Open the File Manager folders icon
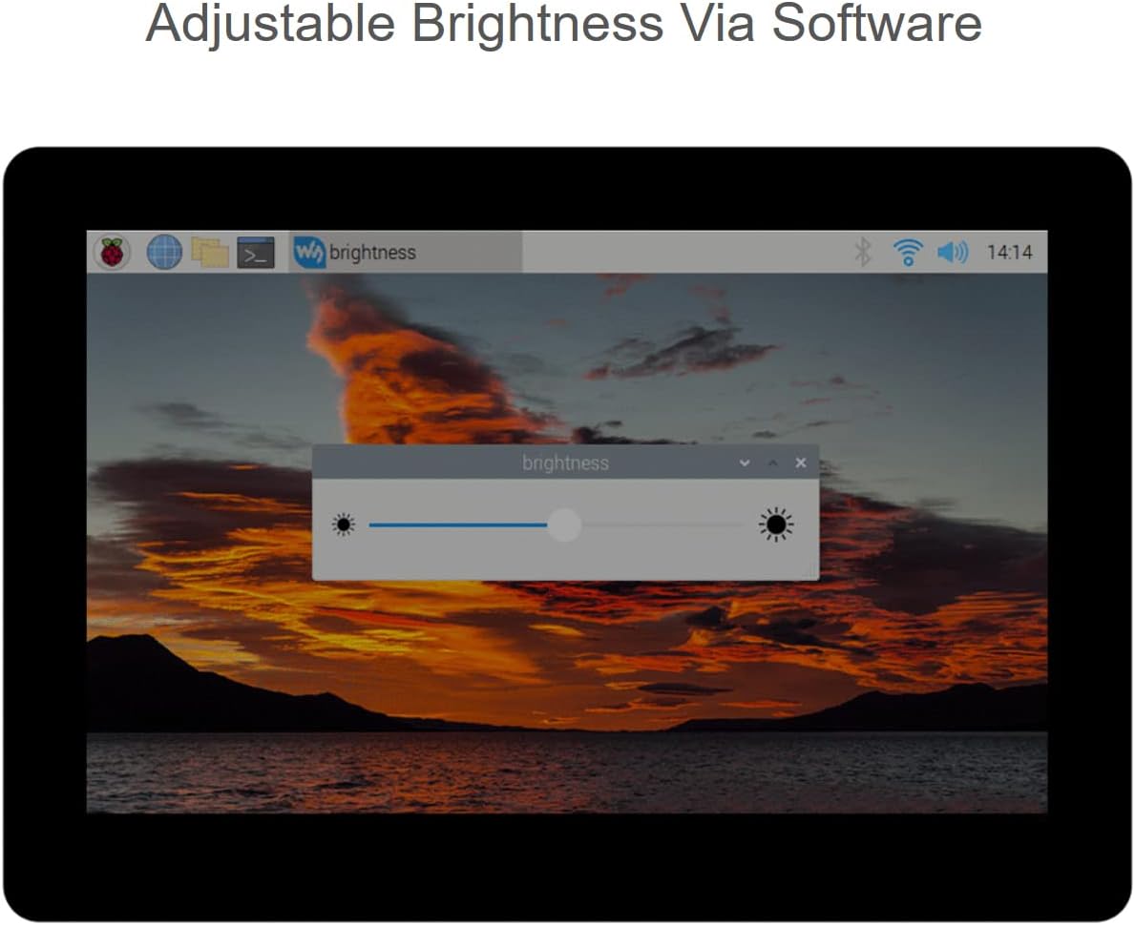1135x925 pixels. (210, 253)
